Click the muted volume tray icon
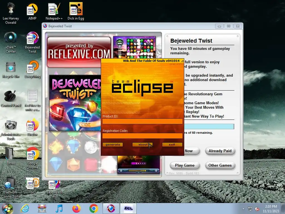 [x=257, y=209]
